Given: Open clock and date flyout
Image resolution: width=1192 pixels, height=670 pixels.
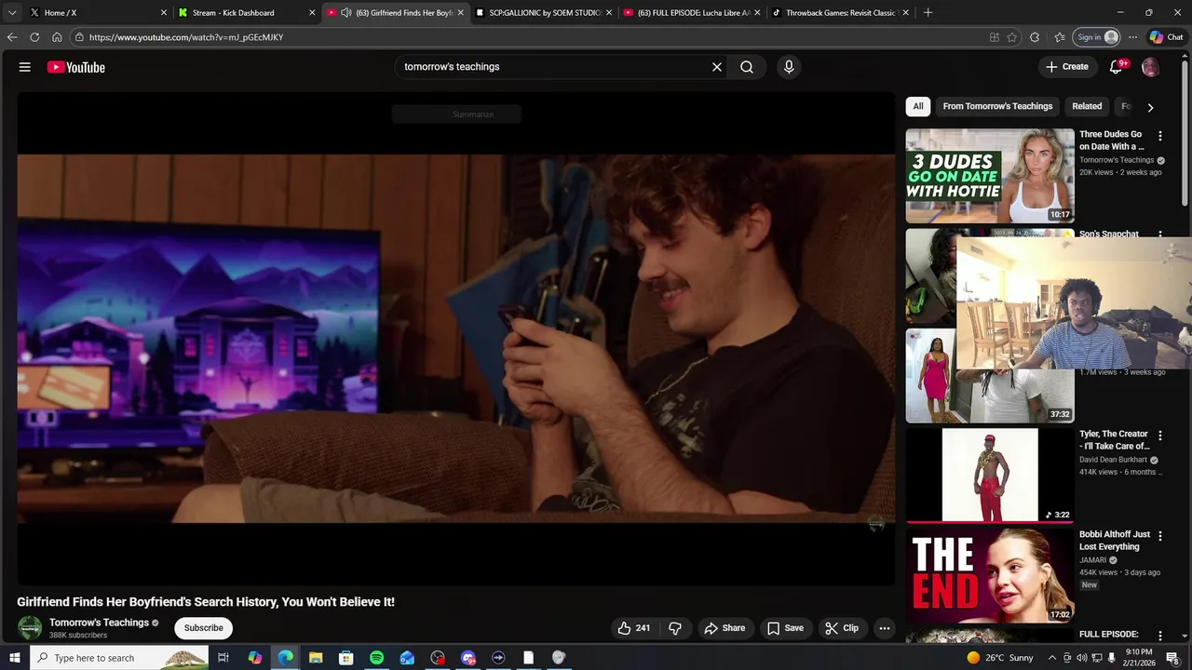Looking at the screenshot, I should (1139, 658).
